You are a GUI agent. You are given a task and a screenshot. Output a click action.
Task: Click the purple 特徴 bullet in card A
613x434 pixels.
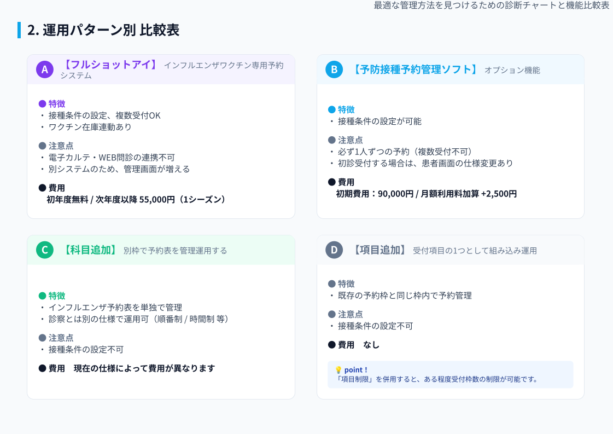coord(42,103)
